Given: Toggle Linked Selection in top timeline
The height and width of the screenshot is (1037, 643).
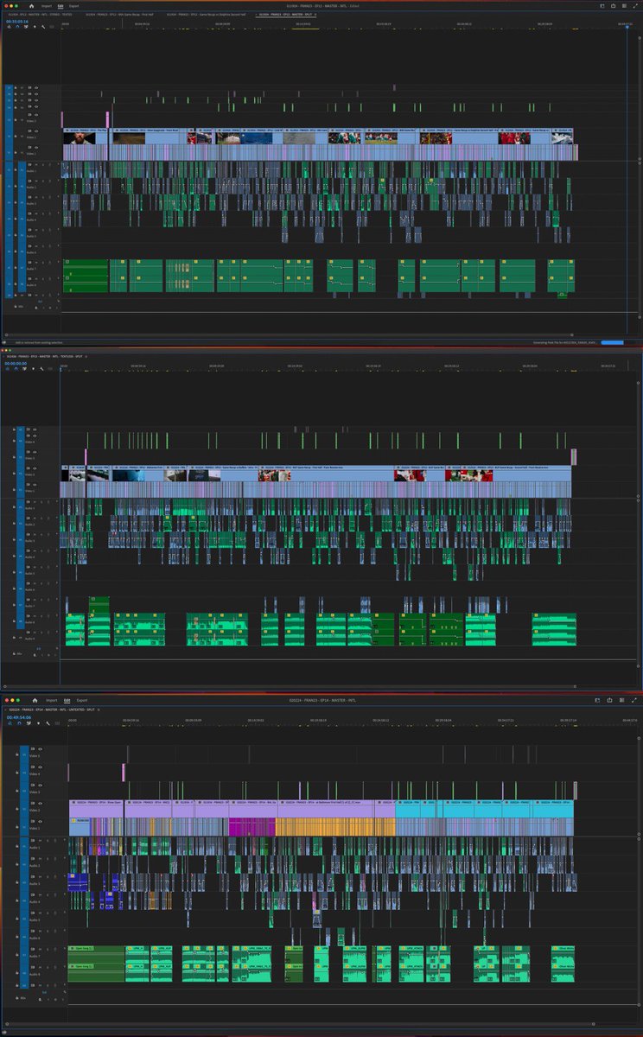Looking at the screenshot, I should click(26, 27).
